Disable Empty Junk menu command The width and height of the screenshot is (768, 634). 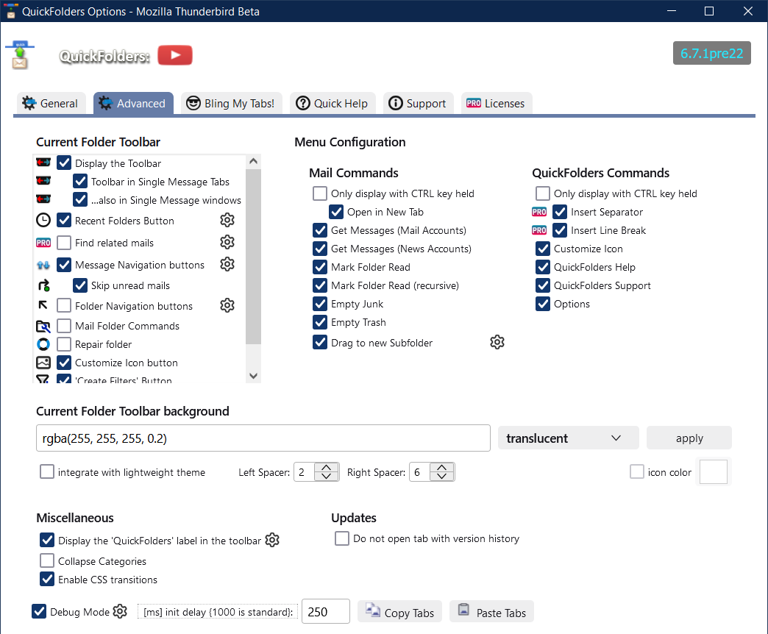[320, 304]
